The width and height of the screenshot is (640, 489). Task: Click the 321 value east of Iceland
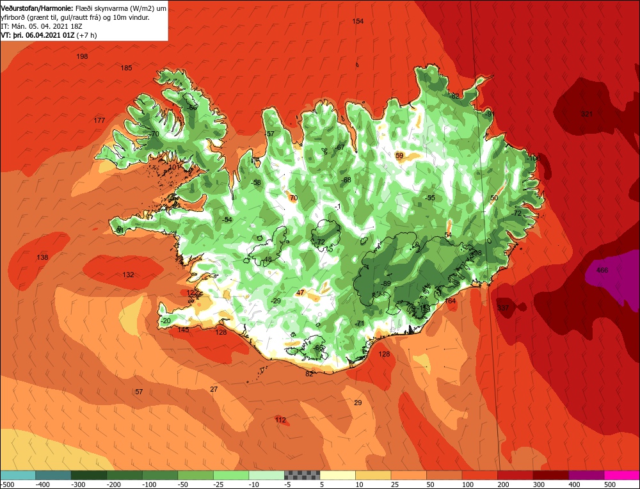pyautogui.click(x=586, y=114)
